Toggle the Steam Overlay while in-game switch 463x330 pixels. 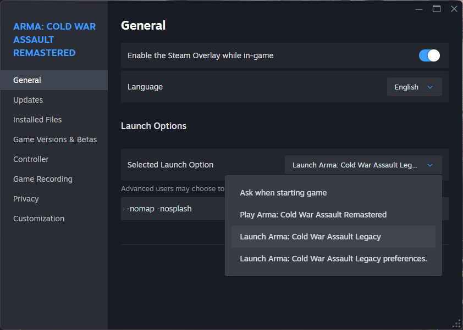pyautogui.click(x=429, y=55)
